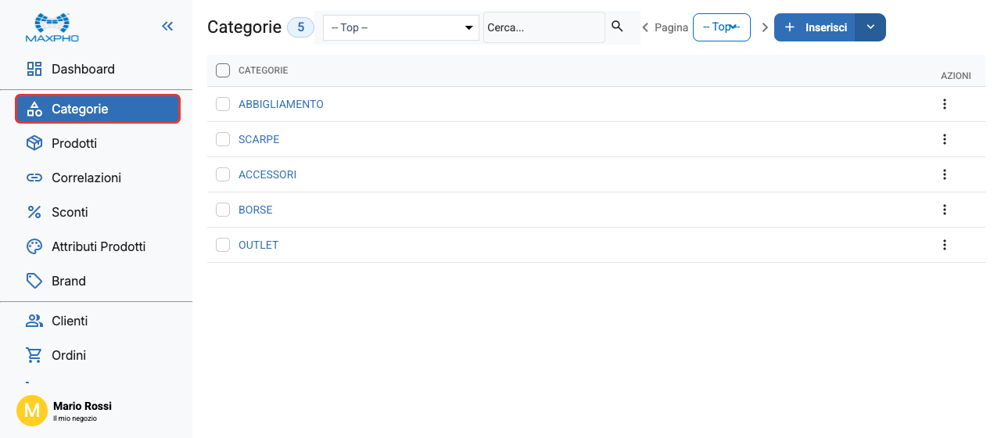Check the BORSE row checkbox
Screen dimensions: 1001x438
(223, 210)
